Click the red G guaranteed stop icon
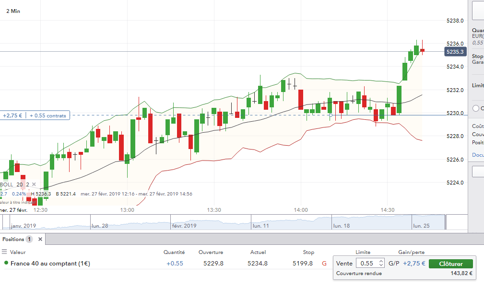The image size is (484, 288). click(324, 264)
